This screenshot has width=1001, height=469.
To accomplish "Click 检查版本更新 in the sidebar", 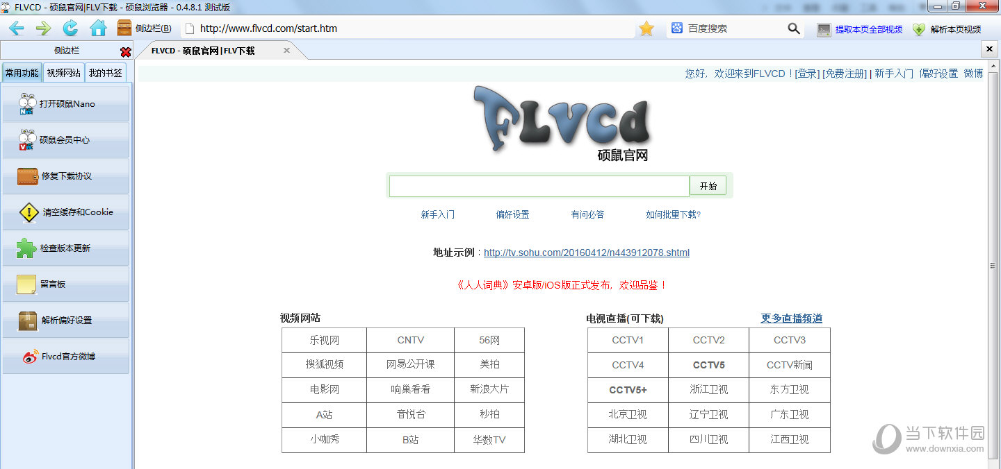I will coord(66,248).
